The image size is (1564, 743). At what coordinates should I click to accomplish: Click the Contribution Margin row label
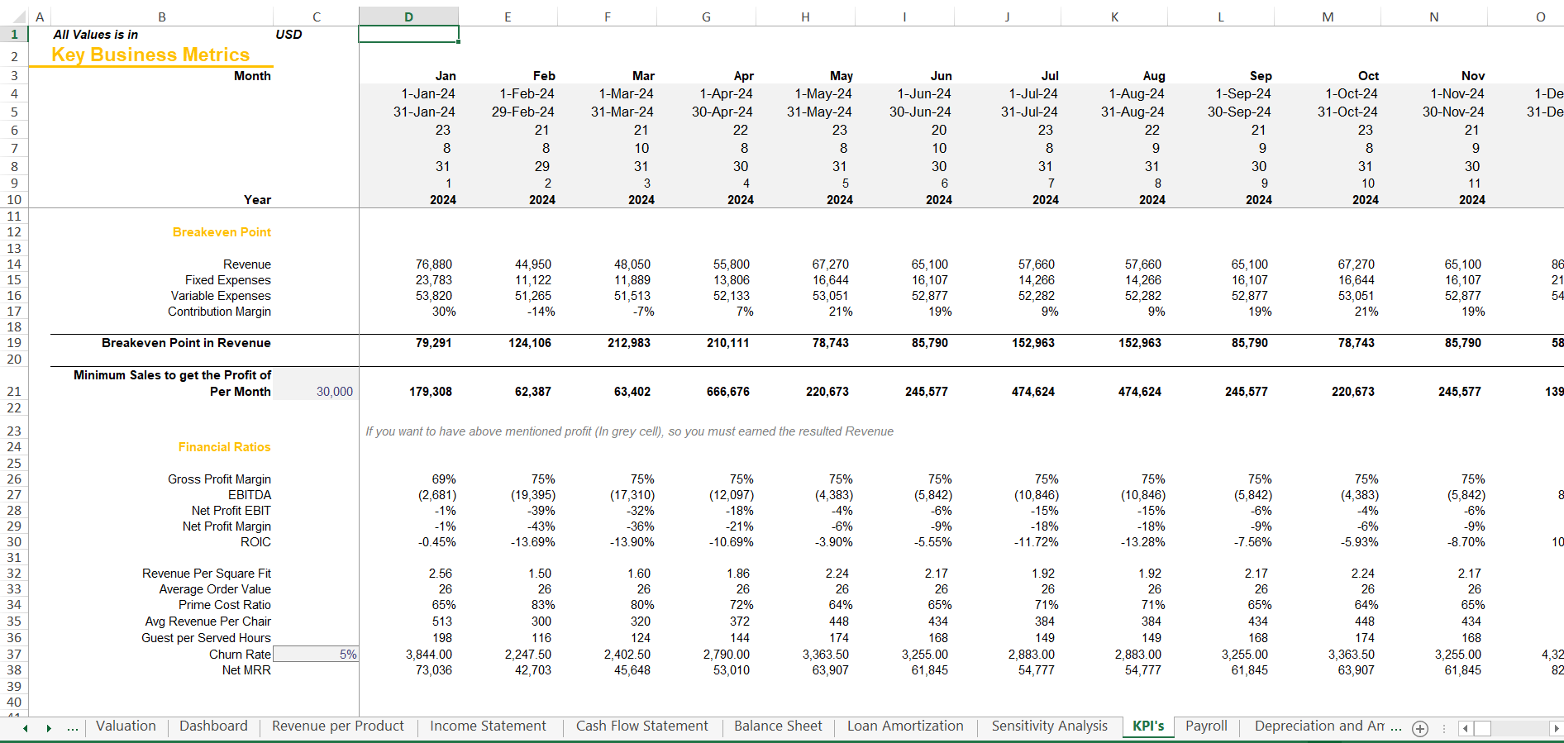coord(219,312)
